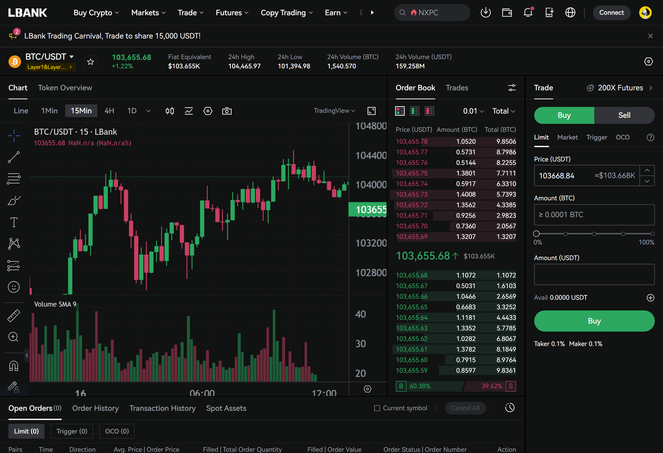Select the text annotation tool
Image resolution: width=663 pixels, height=453 pixels.
point(14,222)
